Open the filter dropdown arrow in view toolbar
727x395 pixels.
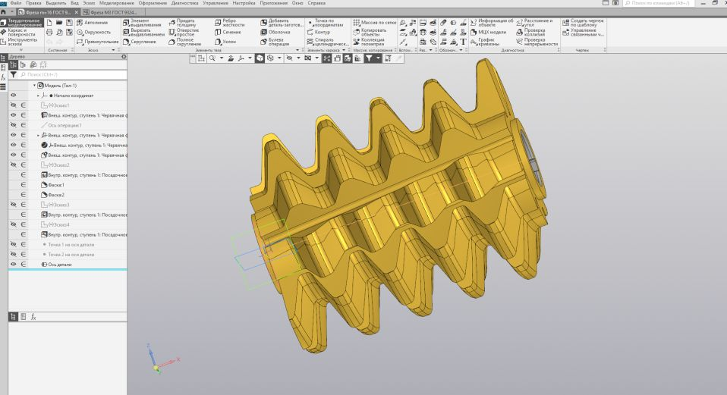[379, 58]
